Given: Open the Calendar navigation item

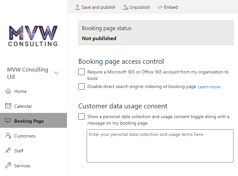Looking at the screenshot, I should (x=23, y=106).
